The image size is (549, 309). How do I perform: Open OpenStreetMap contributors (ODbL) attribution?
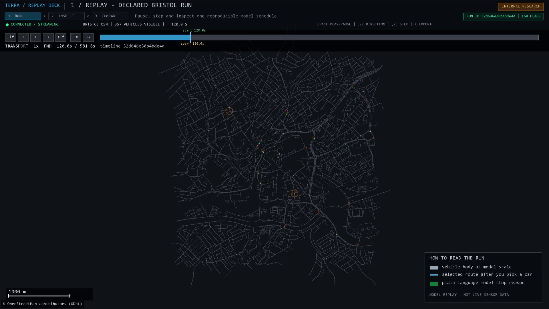click(x=42, y=304)
